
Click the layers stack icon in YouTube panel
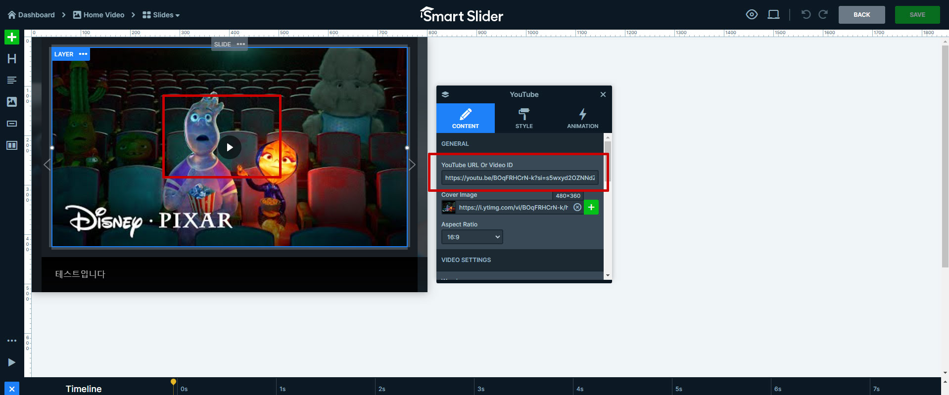click(445, 94)
